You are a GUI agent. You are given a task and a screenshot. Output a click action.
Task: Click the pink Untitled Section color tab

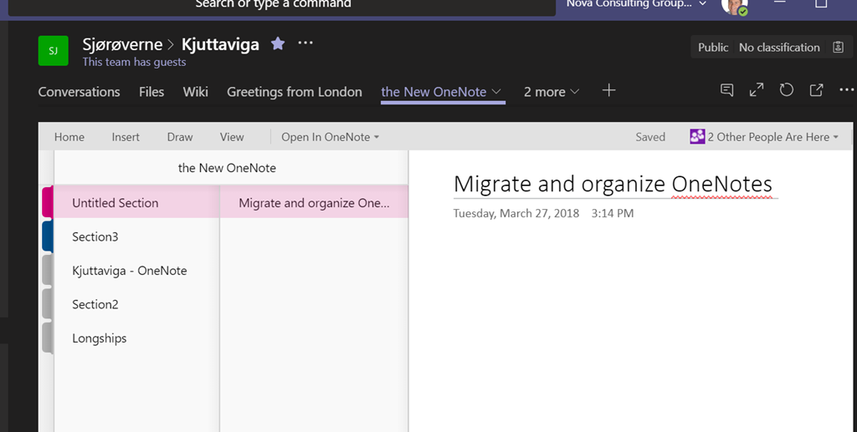[x=48, y=202]
